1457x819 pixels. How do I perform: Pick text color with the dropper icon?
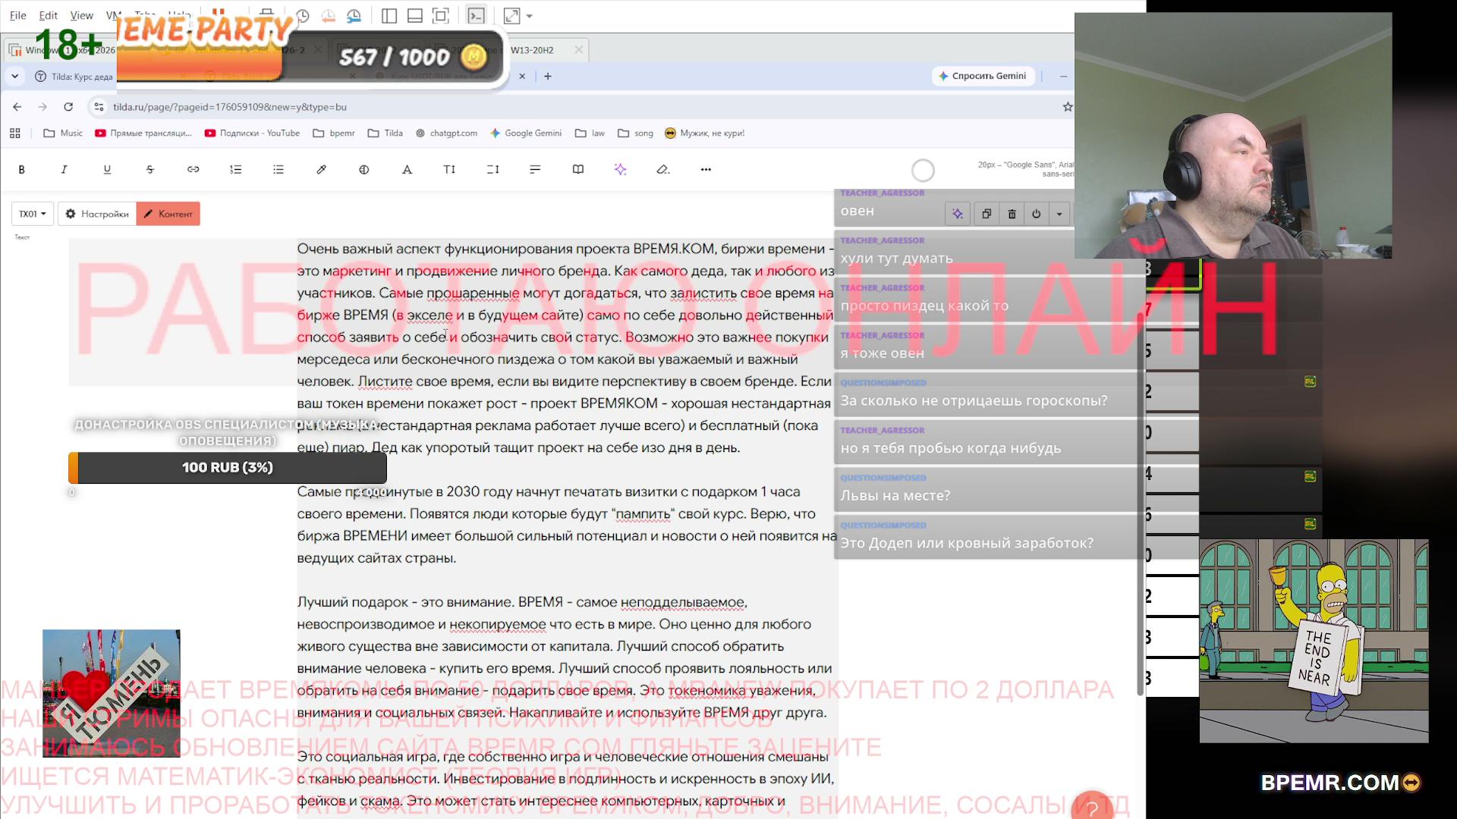coord(322,170)
